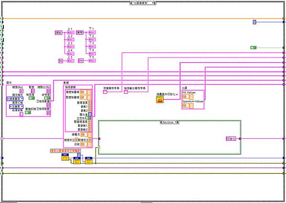The image size is (286, 203).
Task: Toggle the green boolean constant at far right
Action: (x=254, y=48)
